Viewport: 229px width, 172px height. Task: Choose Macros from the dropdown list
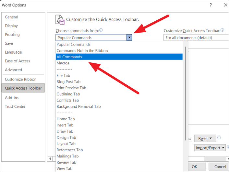coord(119,63)
